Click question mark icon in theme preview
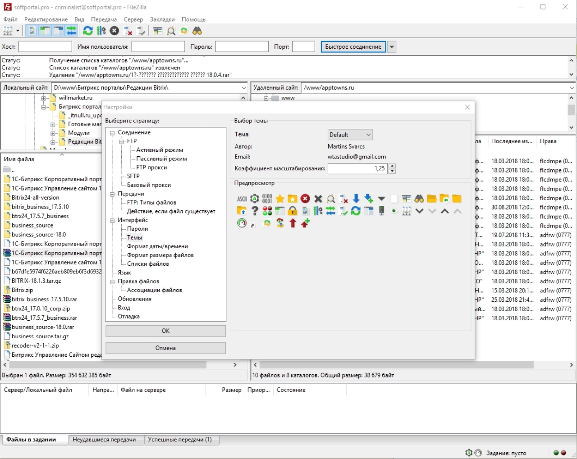 [255, 211]
